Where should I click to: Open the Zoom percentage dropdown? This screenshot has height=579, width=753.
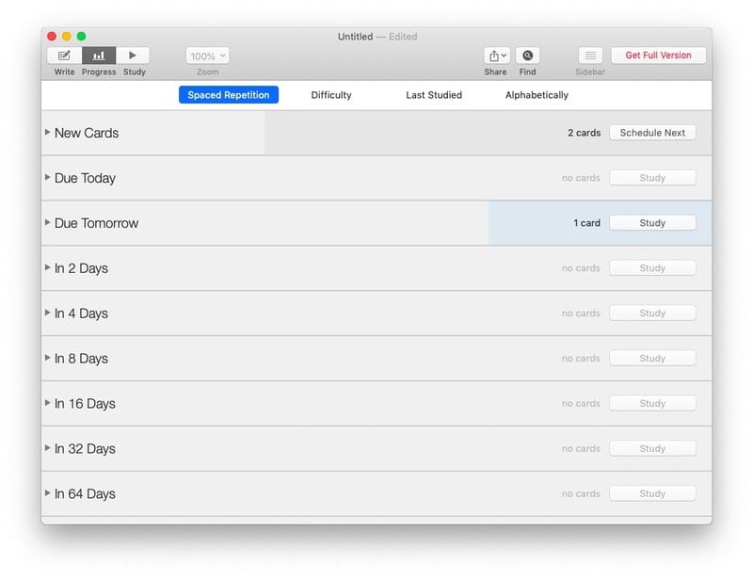tap(206, 56)
